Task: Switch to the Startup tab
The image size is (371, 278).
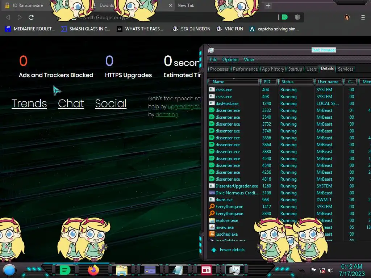Action: tap(295, 69)
